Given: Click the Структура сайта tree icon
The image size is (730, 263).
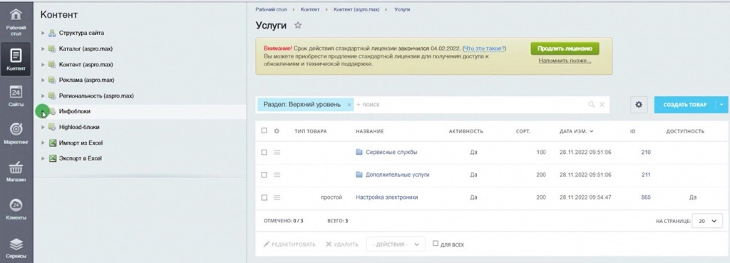Looking at the screenshot, I should (x=52, y=33).
